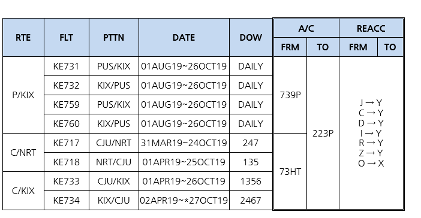
Task: Select date 31MAR19~24OCT19
Action: (x=184, y=143)
